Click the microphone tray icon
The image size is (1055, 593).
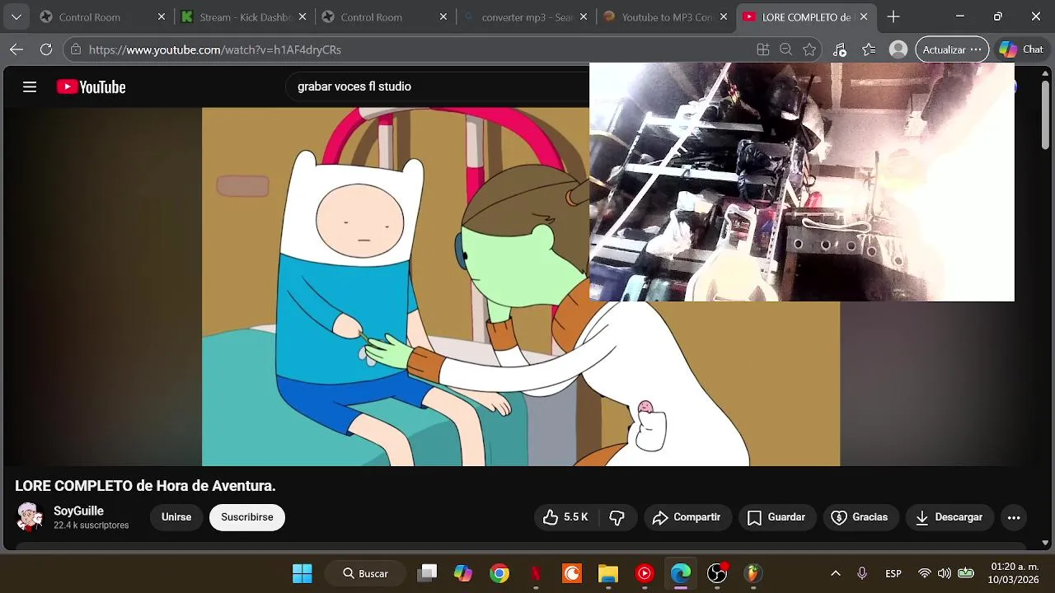point(862,573)
